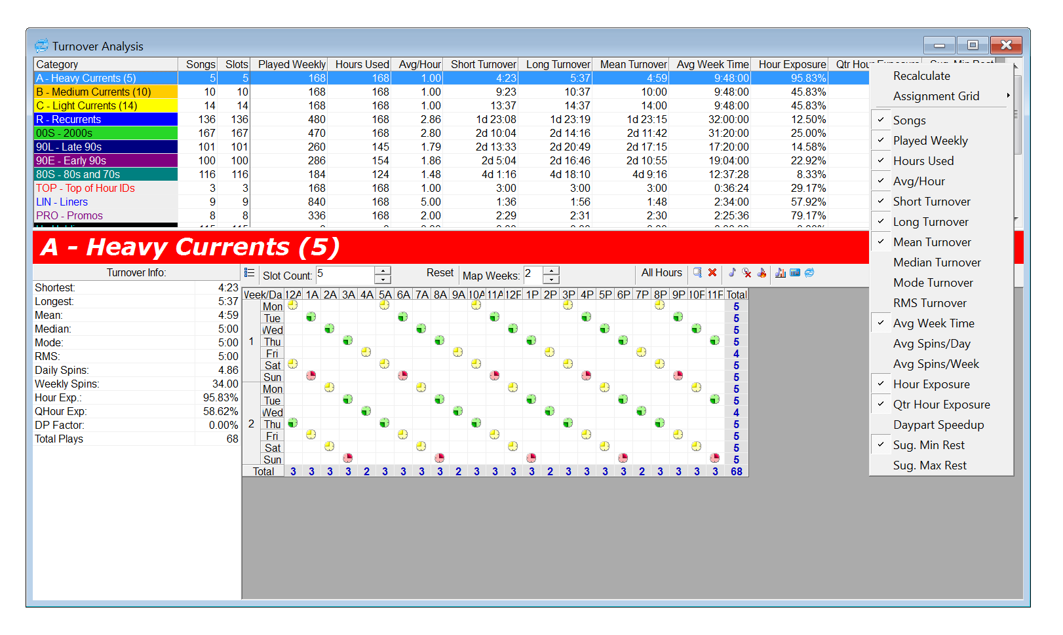Screen dimensions: 1063x635
Task: Click the flaming music note icon
Action: click(762, 273)
